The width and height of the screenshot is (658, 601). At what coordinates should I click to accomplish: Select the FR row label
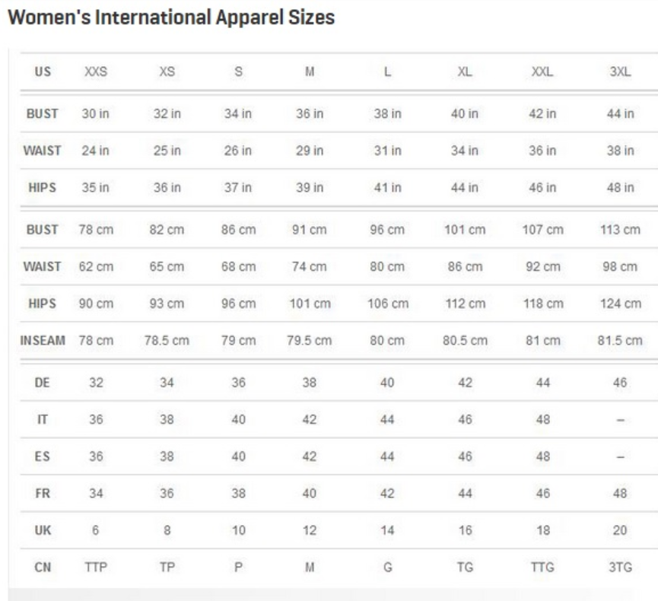point(43,494)
